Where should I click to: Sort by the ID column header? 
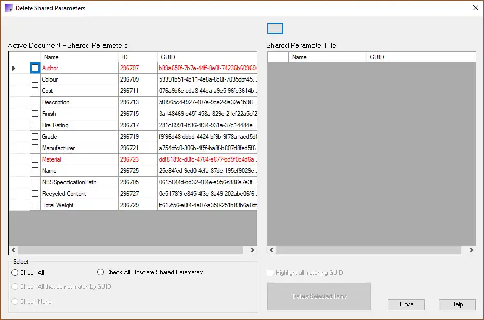click(137, 57)
